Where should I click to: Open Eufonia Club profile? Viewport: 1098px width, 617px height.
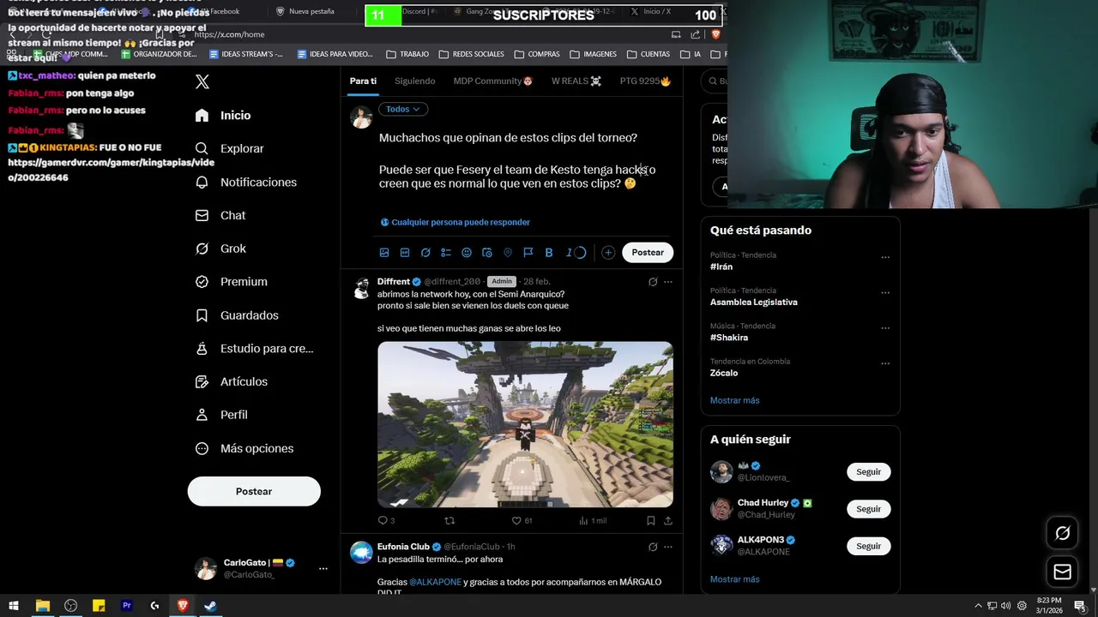click(403, 547)
